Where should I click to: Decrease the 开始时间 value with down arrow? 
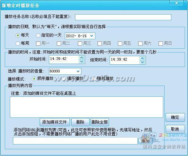(x=81, y=62)
